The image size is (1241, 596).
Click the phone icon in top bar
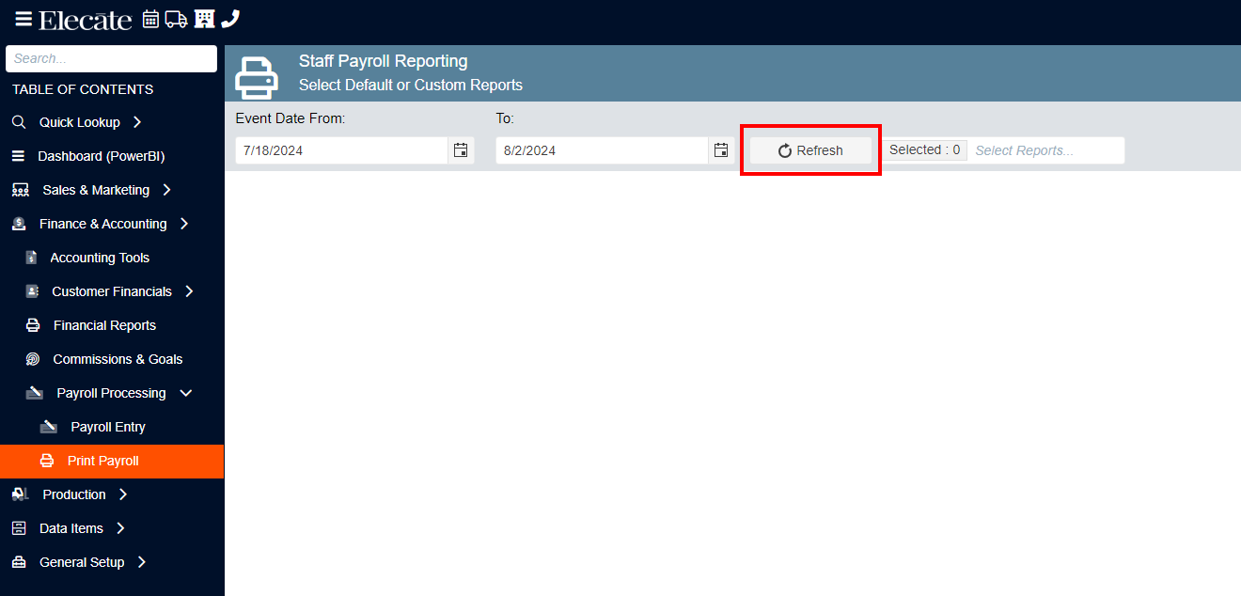[x=230, y=19]
